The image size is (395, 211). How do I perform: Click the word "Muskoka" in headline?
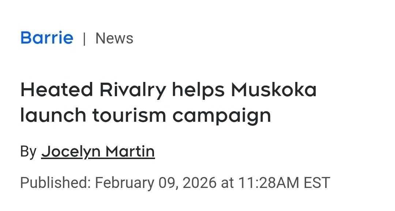pyautogui.click(x=274, y=90)
